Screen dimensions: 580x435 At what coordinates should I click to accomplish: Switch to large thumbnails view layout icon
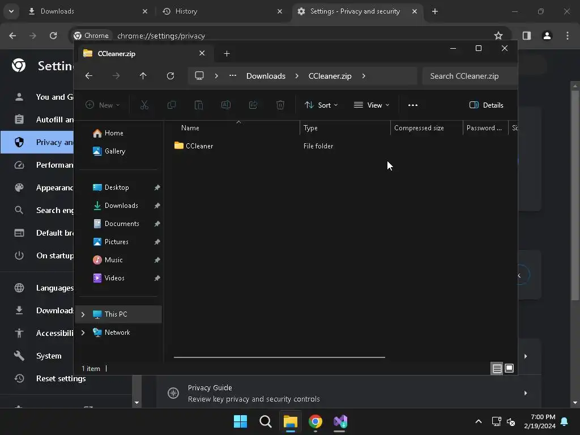coord(509,368)
